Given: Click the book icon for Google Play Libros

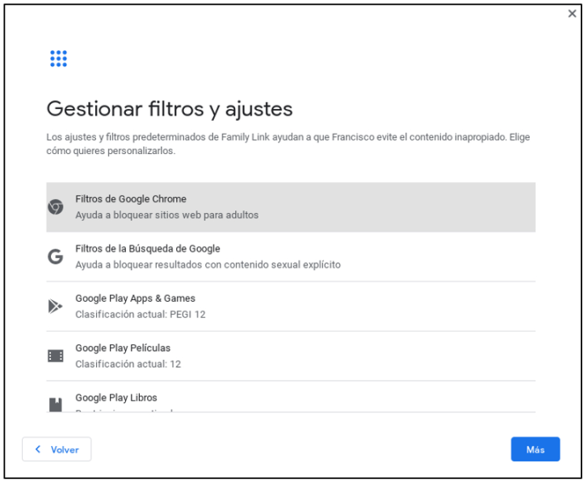Looking at the screenshot, I should coord(56,404).
